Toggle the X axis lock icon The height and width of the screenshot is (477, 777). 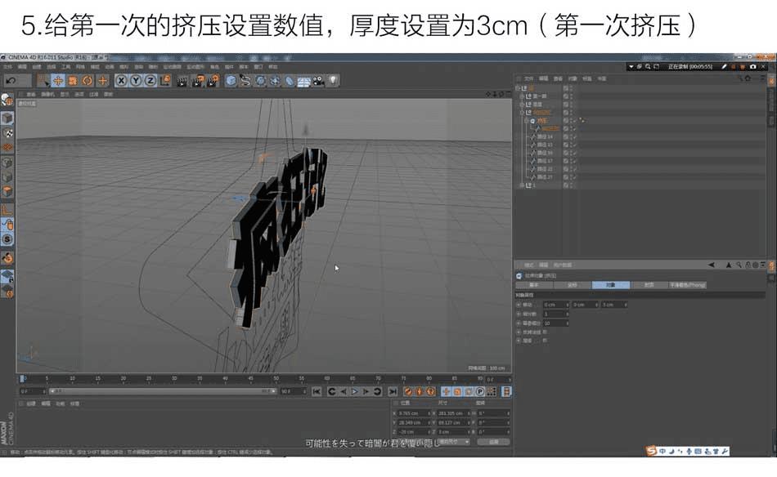pos(121,80)
